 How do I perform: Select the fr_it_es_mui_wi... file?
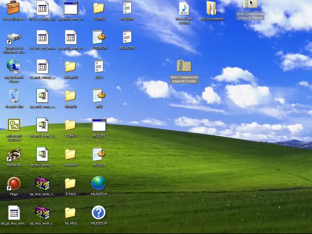click(x=42, y=8)
